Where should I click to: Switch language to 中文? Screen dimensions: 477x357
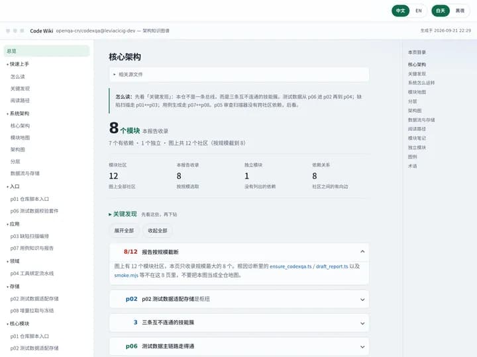(x=400, y=11)
